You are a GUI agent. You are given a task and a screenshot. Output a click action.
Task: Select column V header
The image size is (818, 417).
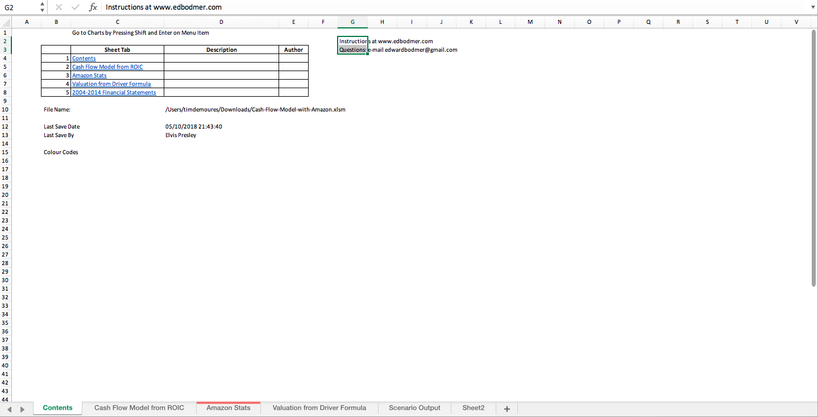(796, 22)
